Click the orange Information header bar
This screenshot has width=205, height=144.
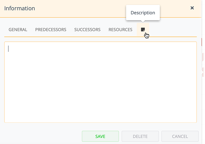coord(101,8)
